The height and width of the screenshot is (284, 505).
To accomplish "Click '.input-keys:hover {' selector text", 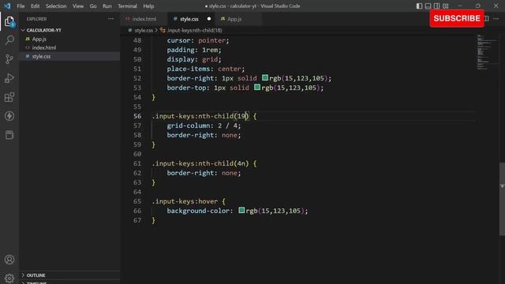I will point(189,202).
